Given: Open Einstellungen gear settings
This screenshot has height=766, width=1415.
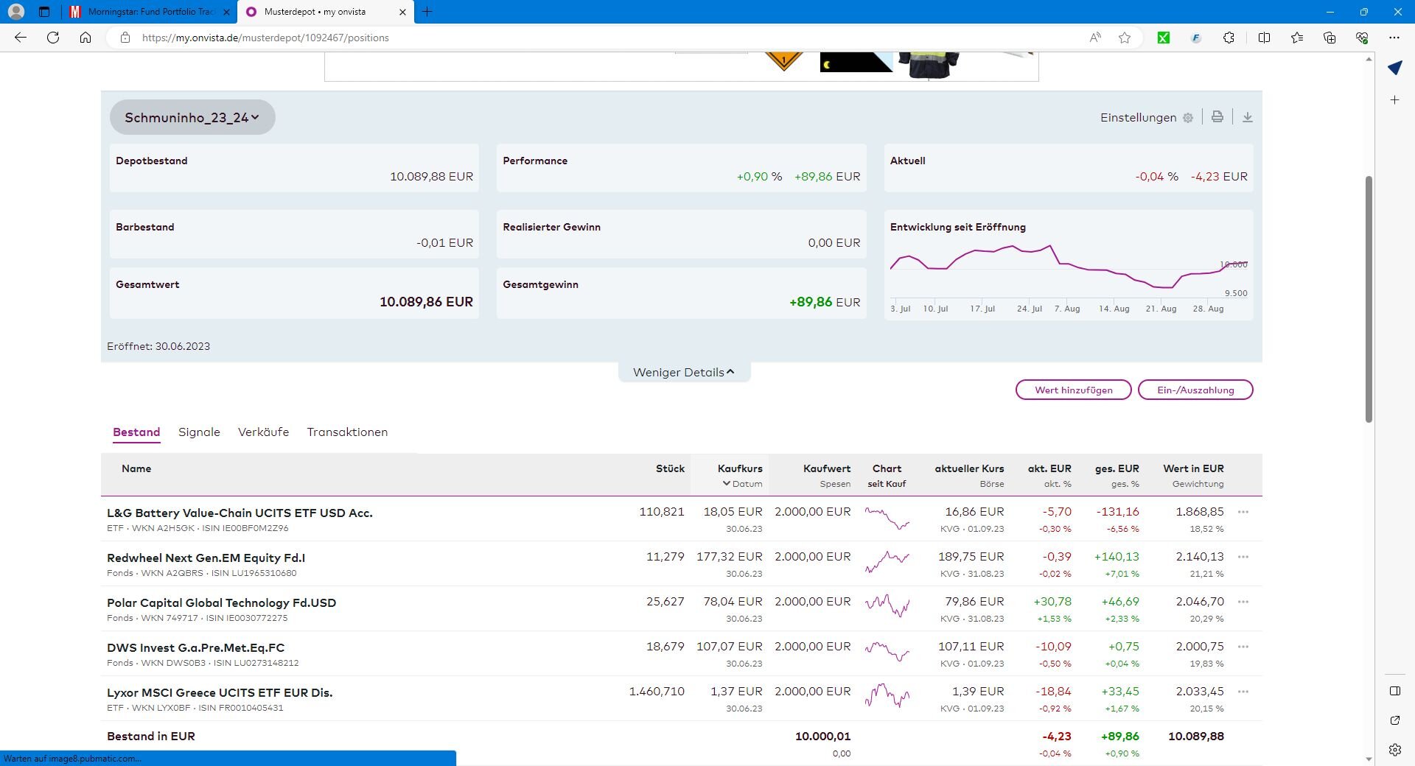Looking at the screenshot, I should [x=1187, y=118].
